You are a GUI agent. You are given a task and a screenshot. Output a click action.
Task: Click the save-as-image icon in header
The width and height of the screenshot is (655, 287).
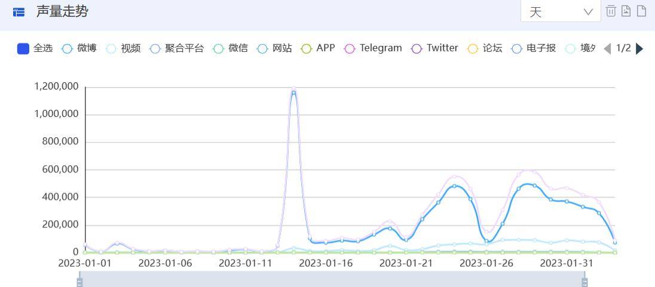click(626, 11)
